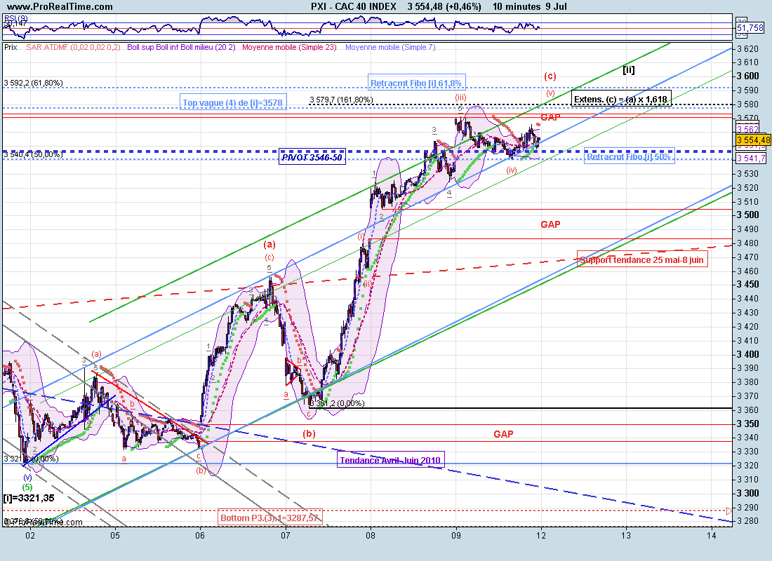Click the header price '3 554,48 (+0,46%)'

coord(444,6)
